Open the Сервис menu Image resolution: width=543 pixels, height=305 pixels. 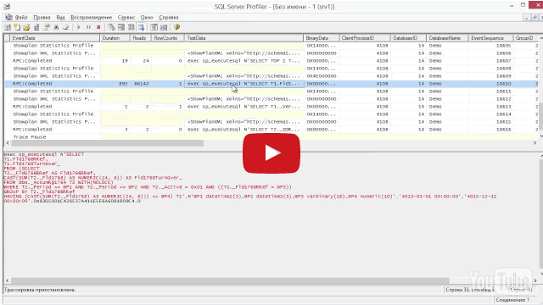126,17
